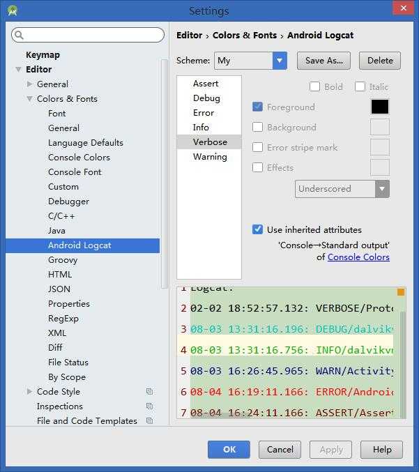The width and height of the screenshot is (419, 472).
Task: Click the preview pane vertical scrollbar
Action: click(x=403, y=364)
